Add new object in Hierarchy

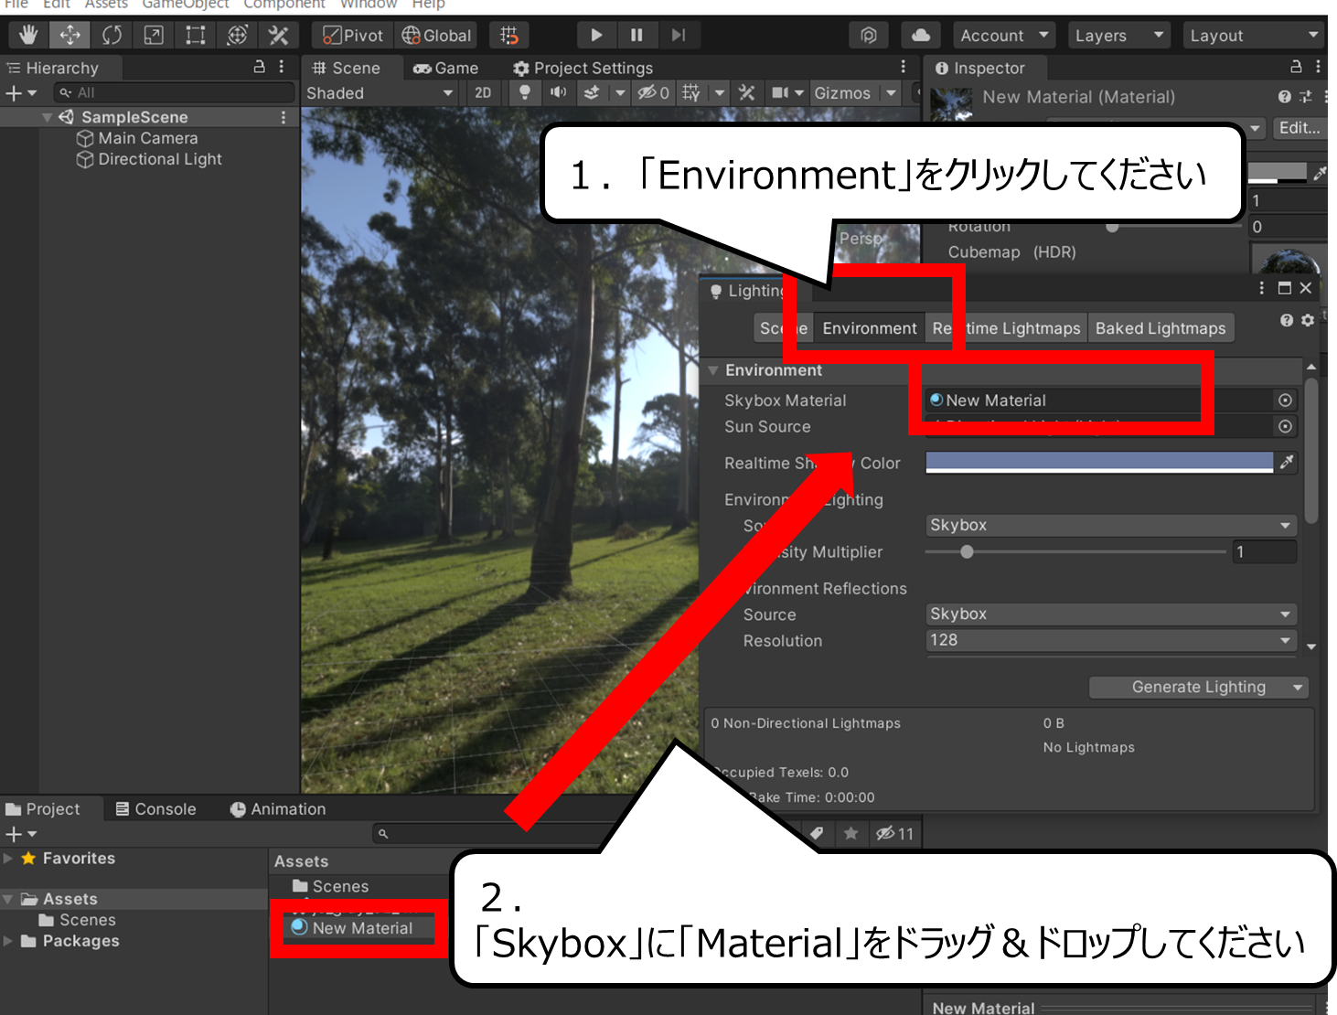coord(21,93)
